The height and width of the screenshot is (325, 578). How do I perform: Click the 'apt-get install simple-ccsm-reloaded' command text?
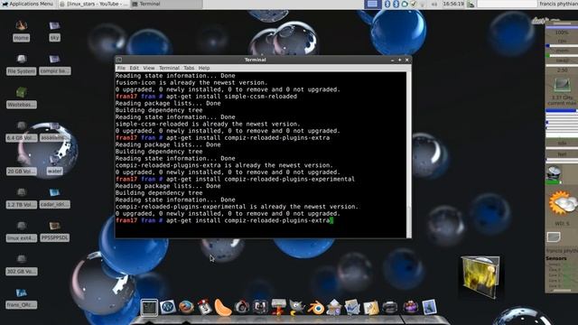pos(231,97)
